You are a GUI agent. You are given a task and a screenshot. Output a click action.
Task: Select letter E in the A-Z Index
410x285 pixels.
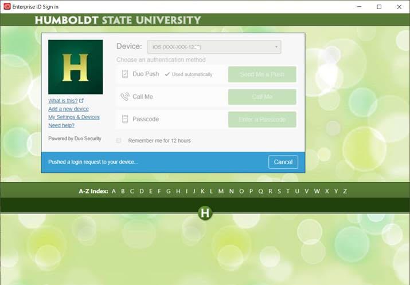[x=151, y=191]
